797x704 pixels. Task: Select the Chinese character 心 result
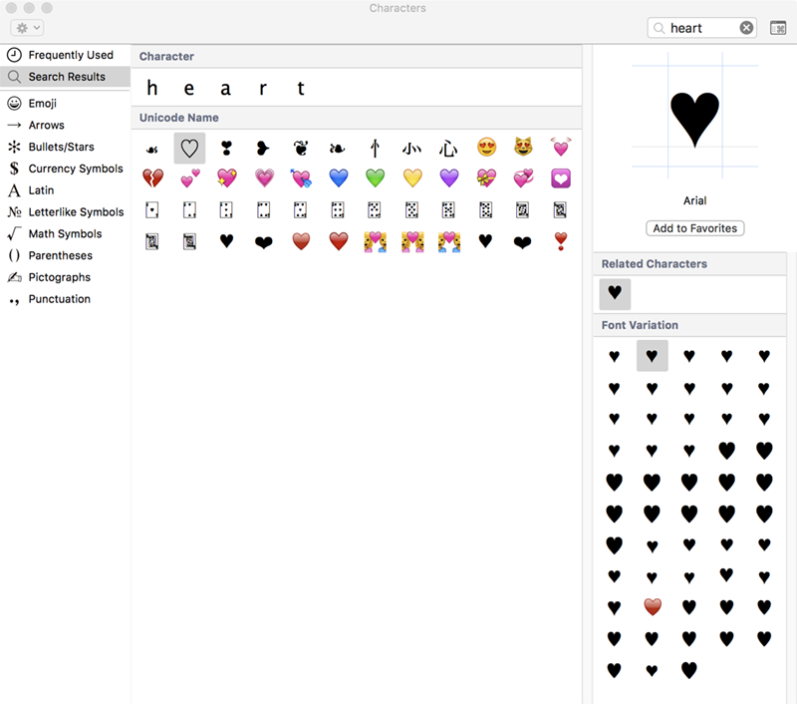pyautogui.click(x=448, y=148)
